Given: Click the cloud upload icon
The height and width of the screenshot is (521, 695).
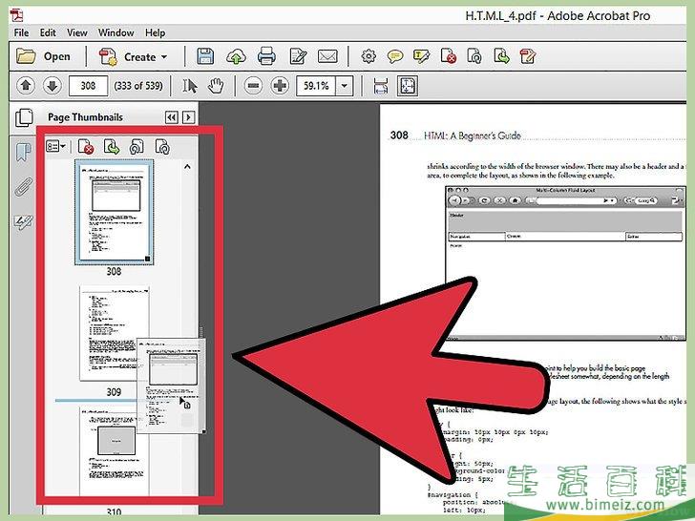Looking at the screenshot, I should point(236,56).
